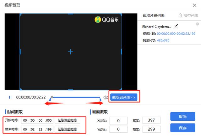Click the crop frame top edge handle
The image size is (201, 137).
pyautogui.click(x=70, y=14)
